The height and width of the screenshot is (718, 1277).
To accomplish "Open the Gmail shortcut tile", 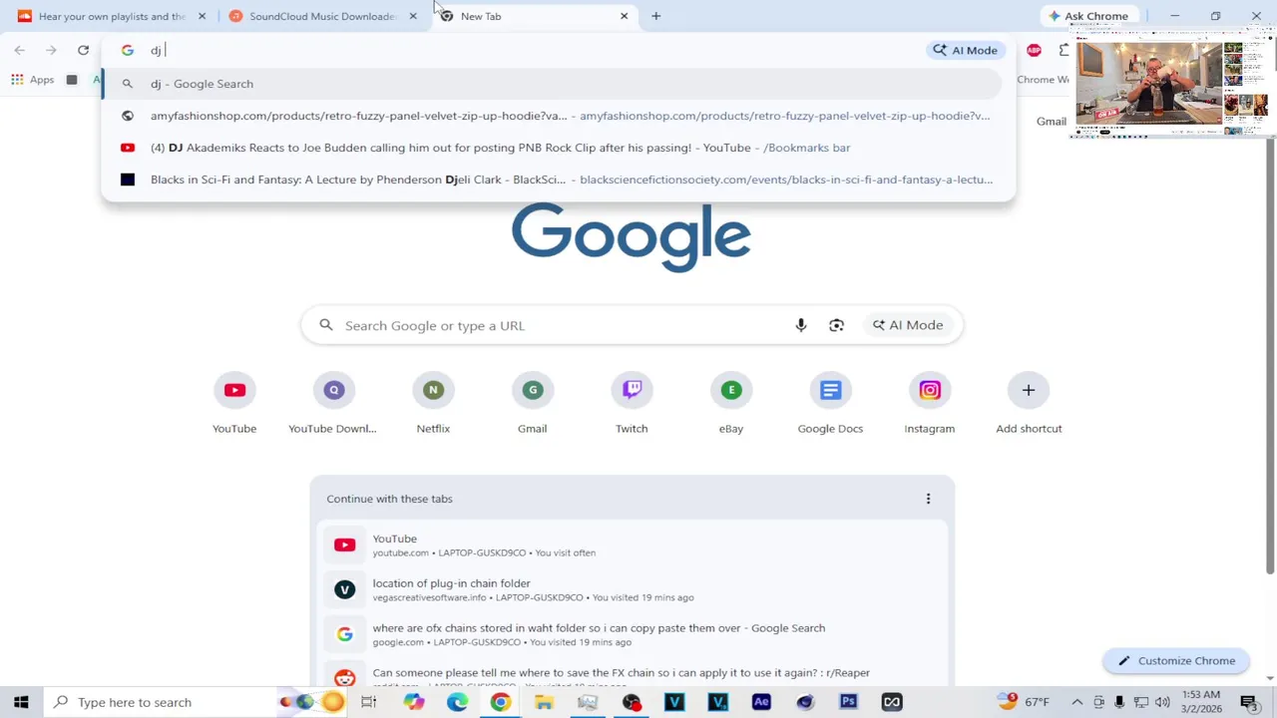I will (x=532, y=403).
